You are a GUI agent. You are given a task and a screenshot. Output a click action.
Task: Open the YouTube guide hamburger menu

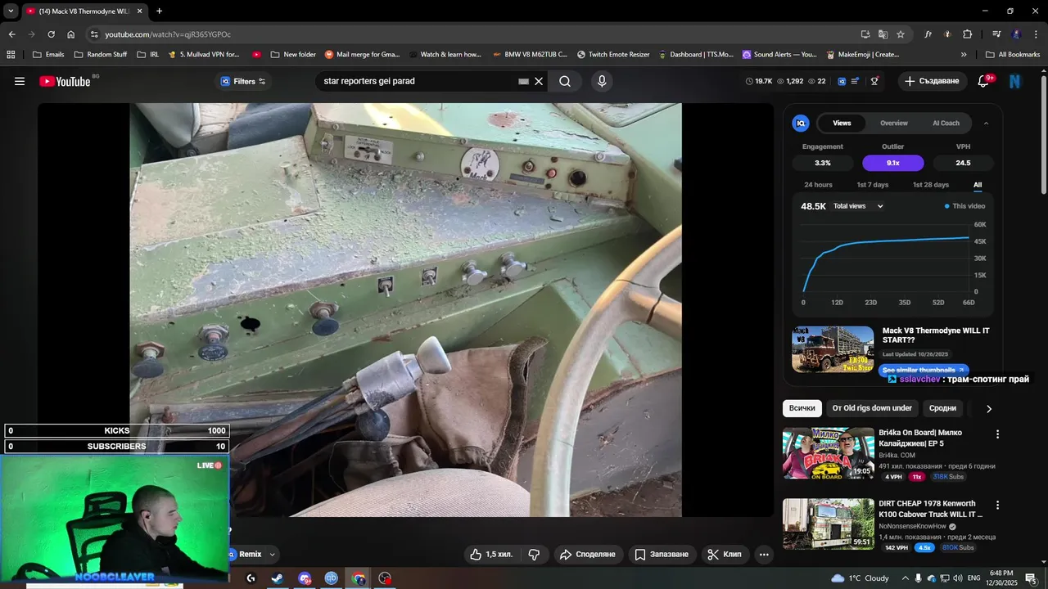[x=20, y=81]
